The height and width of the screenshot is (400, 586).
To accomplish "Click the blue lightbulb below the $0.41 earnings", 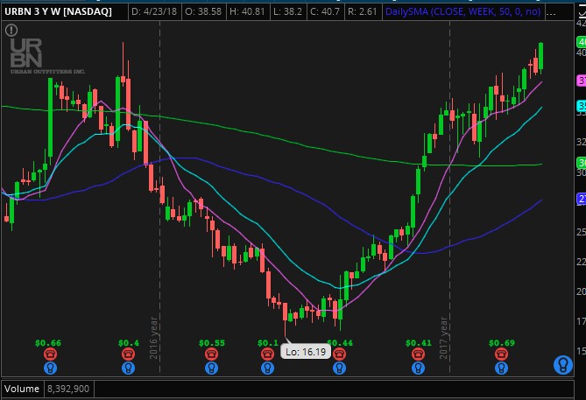I will pos(418,368).
